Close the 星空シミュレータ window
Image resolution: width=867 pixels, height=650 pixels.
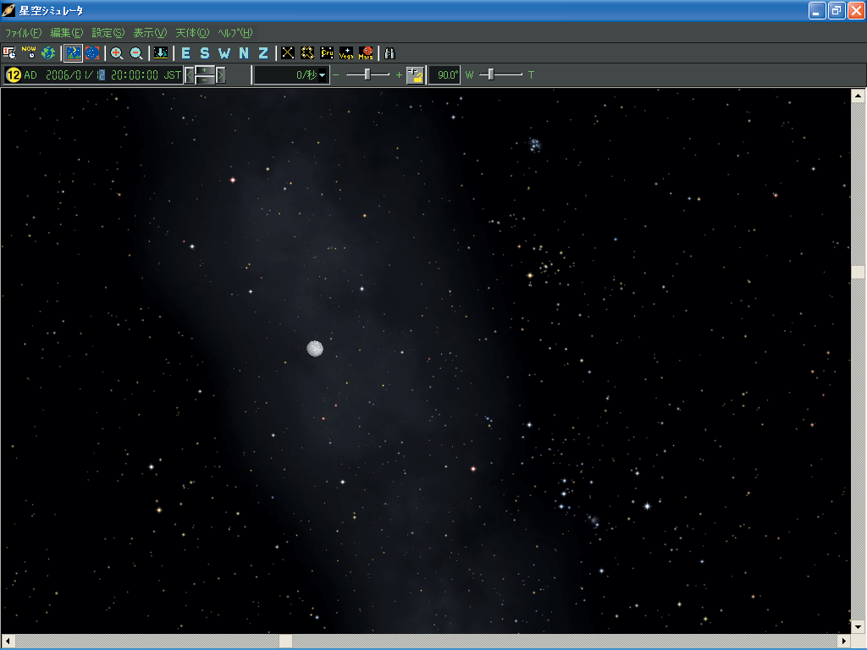(x=856, y=10)
